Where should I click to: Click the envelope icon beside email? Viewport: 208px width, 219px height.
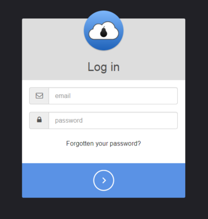39,96
